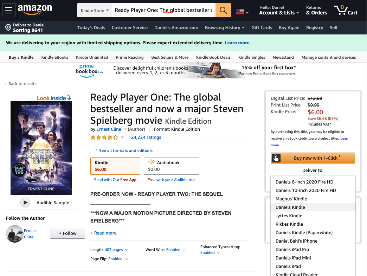The height and width of the screenshot is (276, 367).
Task: Select Daniels Kindle (Paperwhite) device
Action: [313, 232]
